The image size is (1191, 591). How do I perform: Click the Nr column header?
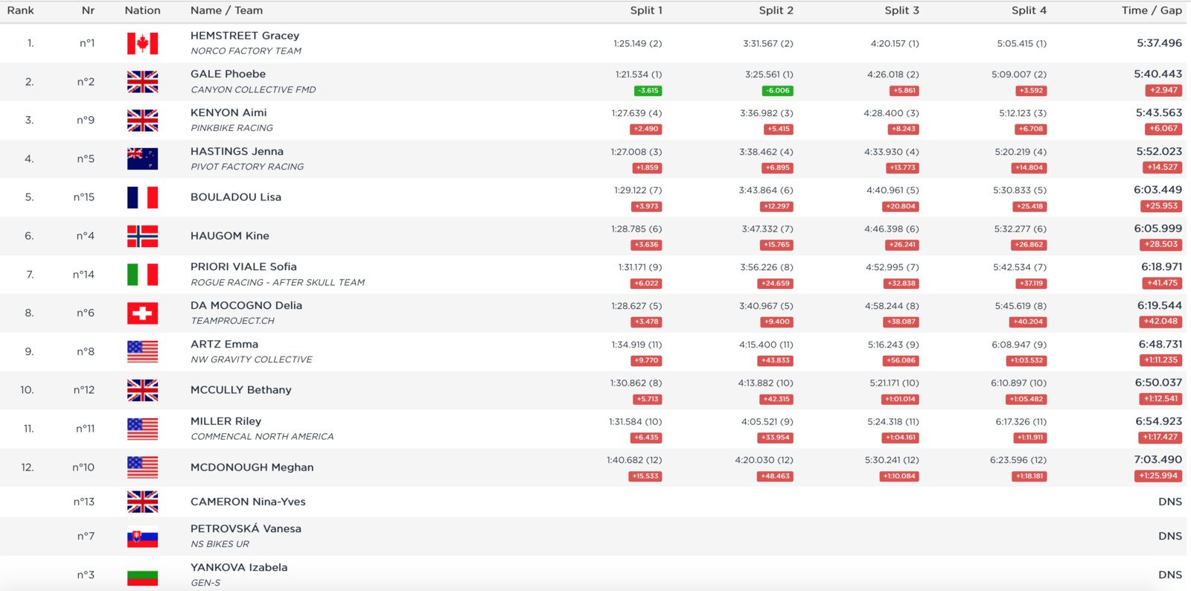coord(89,10)
